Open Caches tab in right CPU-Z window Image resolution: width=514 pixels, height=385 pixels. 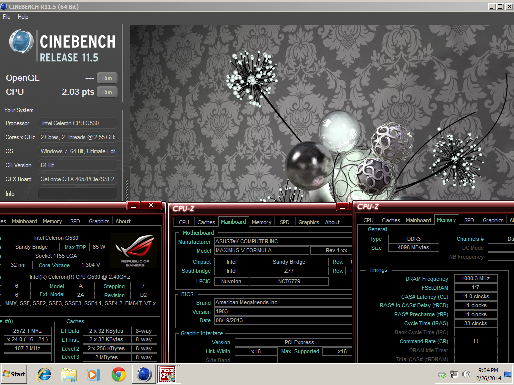(391, 220)
